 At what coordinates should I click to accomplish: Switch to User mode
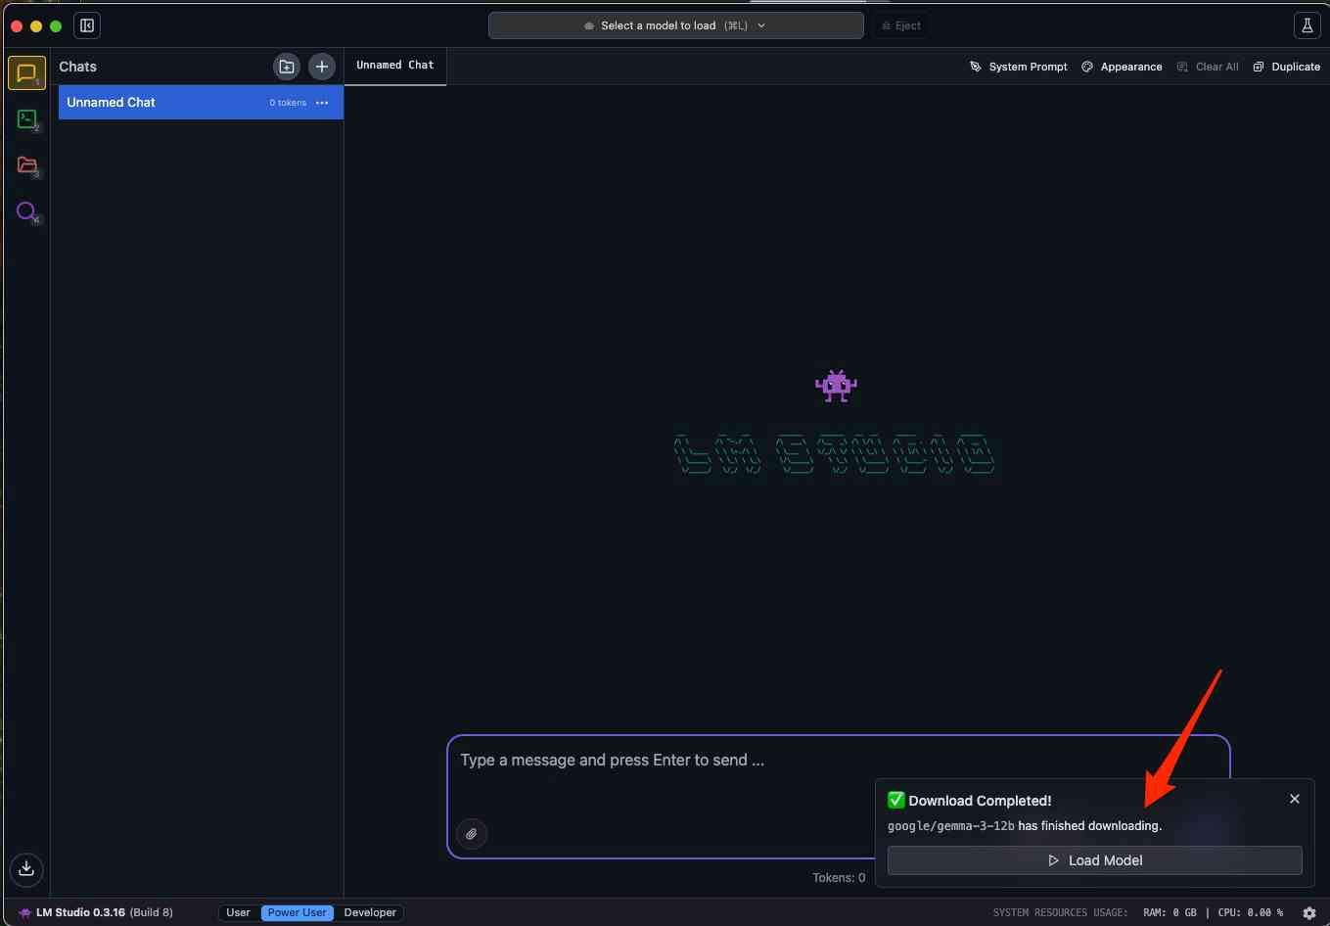[238, 912]
